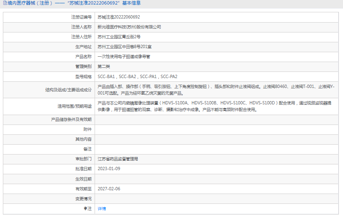Click the 附件 label

pyautogui.click(x=88, y=129)
